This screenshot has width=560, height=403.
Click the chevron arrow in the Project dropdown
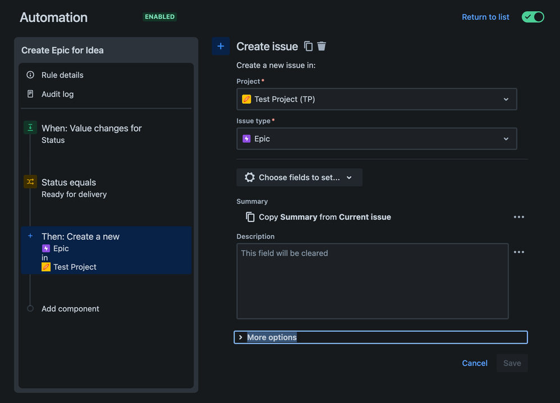506,99
